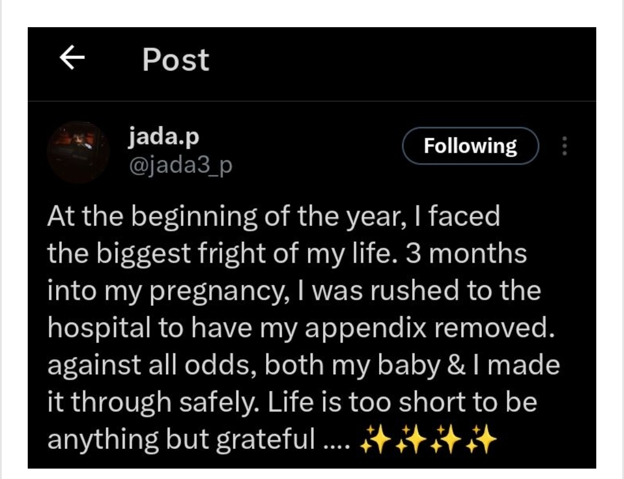
Task: Open the @jada3_p handle link
Action: click(x=181, y=165)
